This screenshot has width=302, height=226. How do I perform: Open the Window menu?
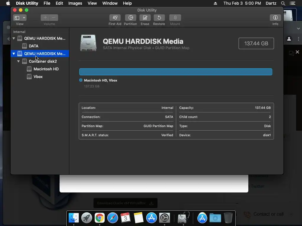click(x=110, y=3)
